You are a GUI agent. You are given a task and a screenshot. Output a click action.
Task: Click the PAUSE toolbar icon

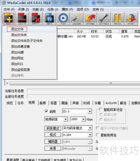click(x=118, y=19)
